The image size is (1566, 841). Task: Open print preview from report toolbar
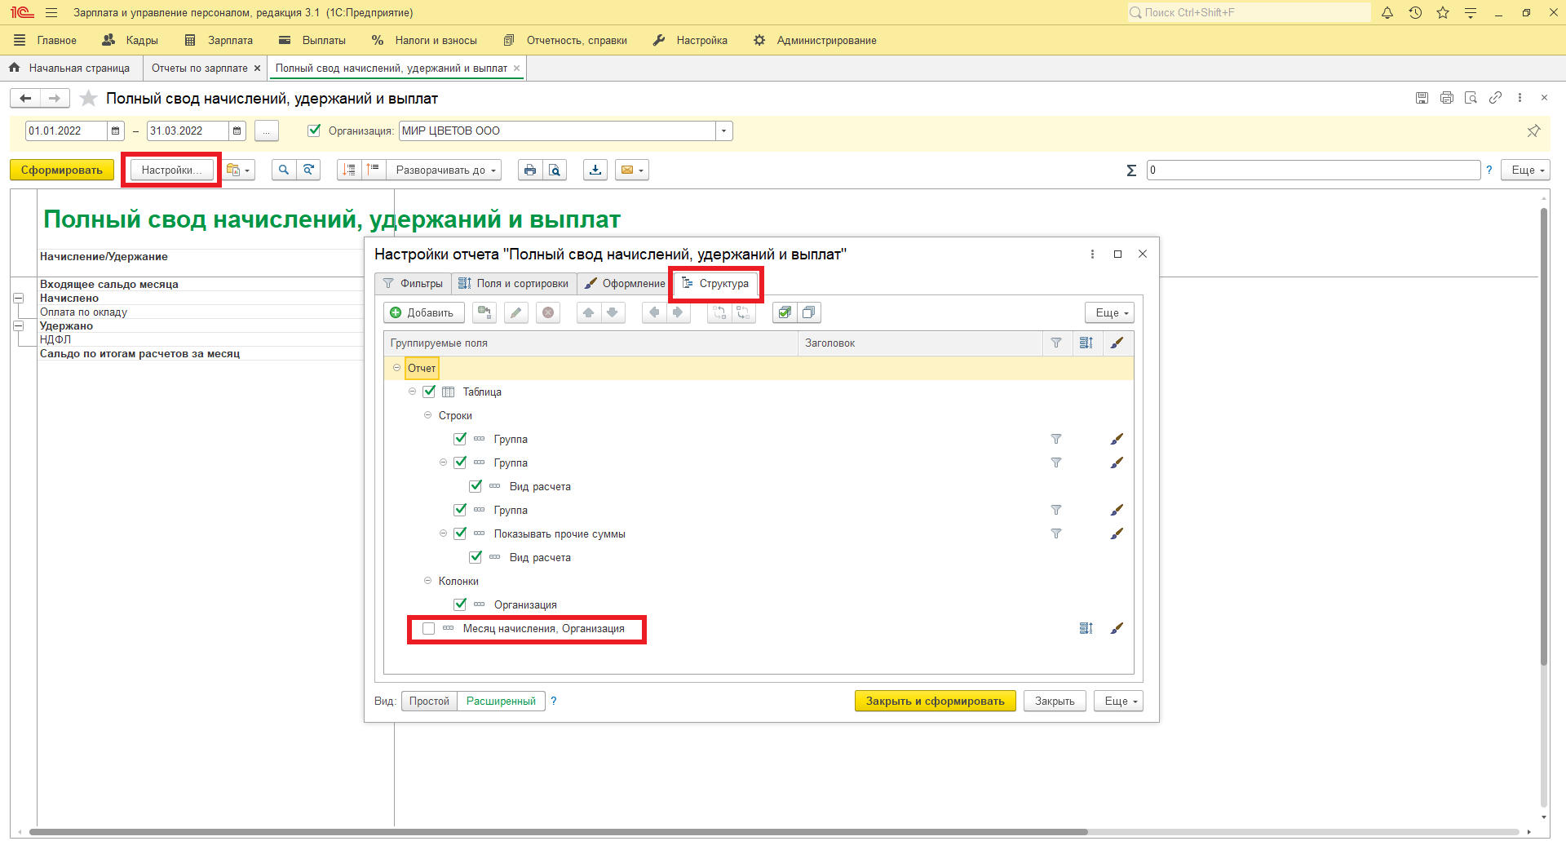coord(555,170)
